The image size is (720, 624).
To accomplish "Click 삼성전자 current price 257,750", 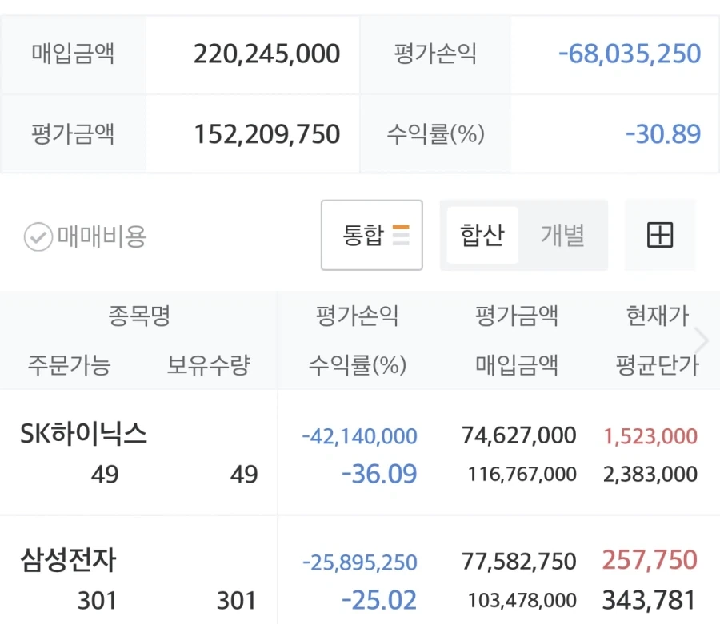I will (650, 560).
